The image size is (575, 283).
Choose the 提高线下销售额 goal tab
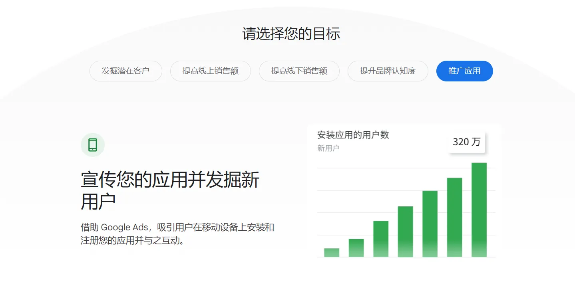[x=299, y=71]
